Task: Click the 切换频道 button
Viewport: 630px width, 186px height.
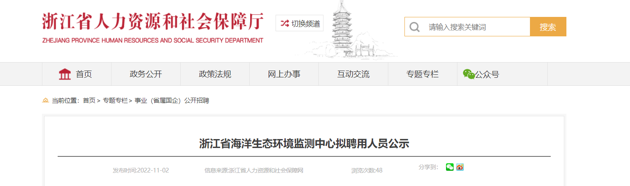Action: 299,23
